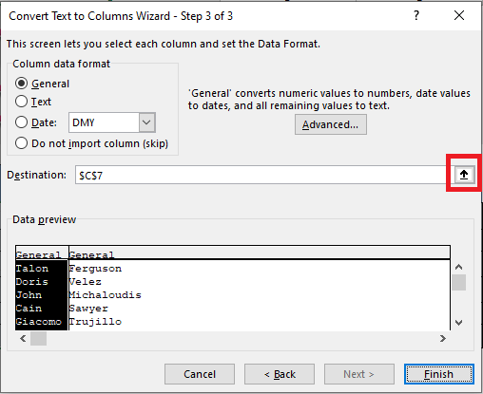
Task: Choose the Date radio button
Action: [21, 122]
